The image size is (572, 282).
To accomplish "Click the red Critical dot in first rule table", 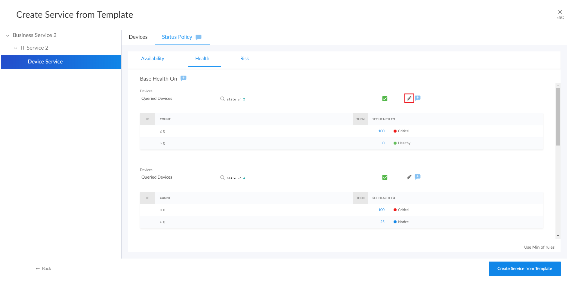I will tap(395, 131).
